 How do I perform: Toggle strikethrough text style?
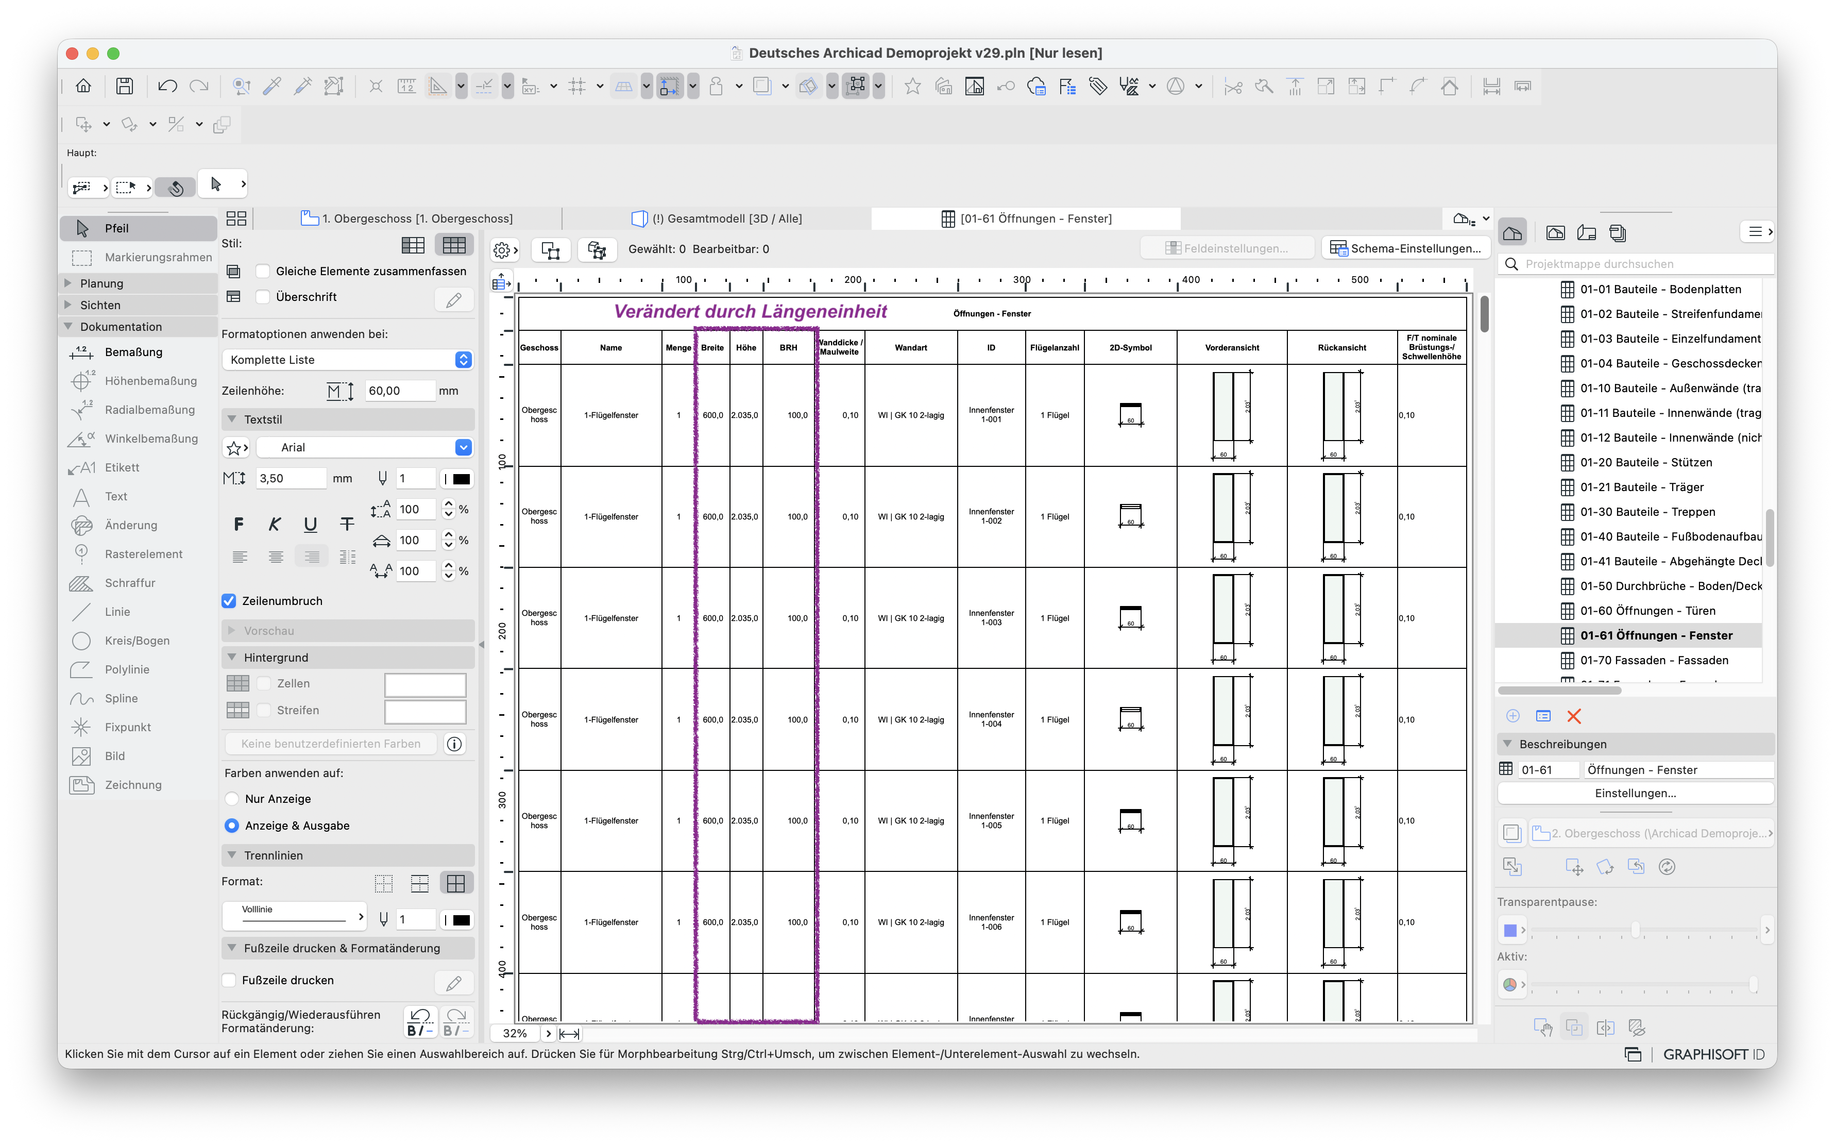[x=347, y=524]
